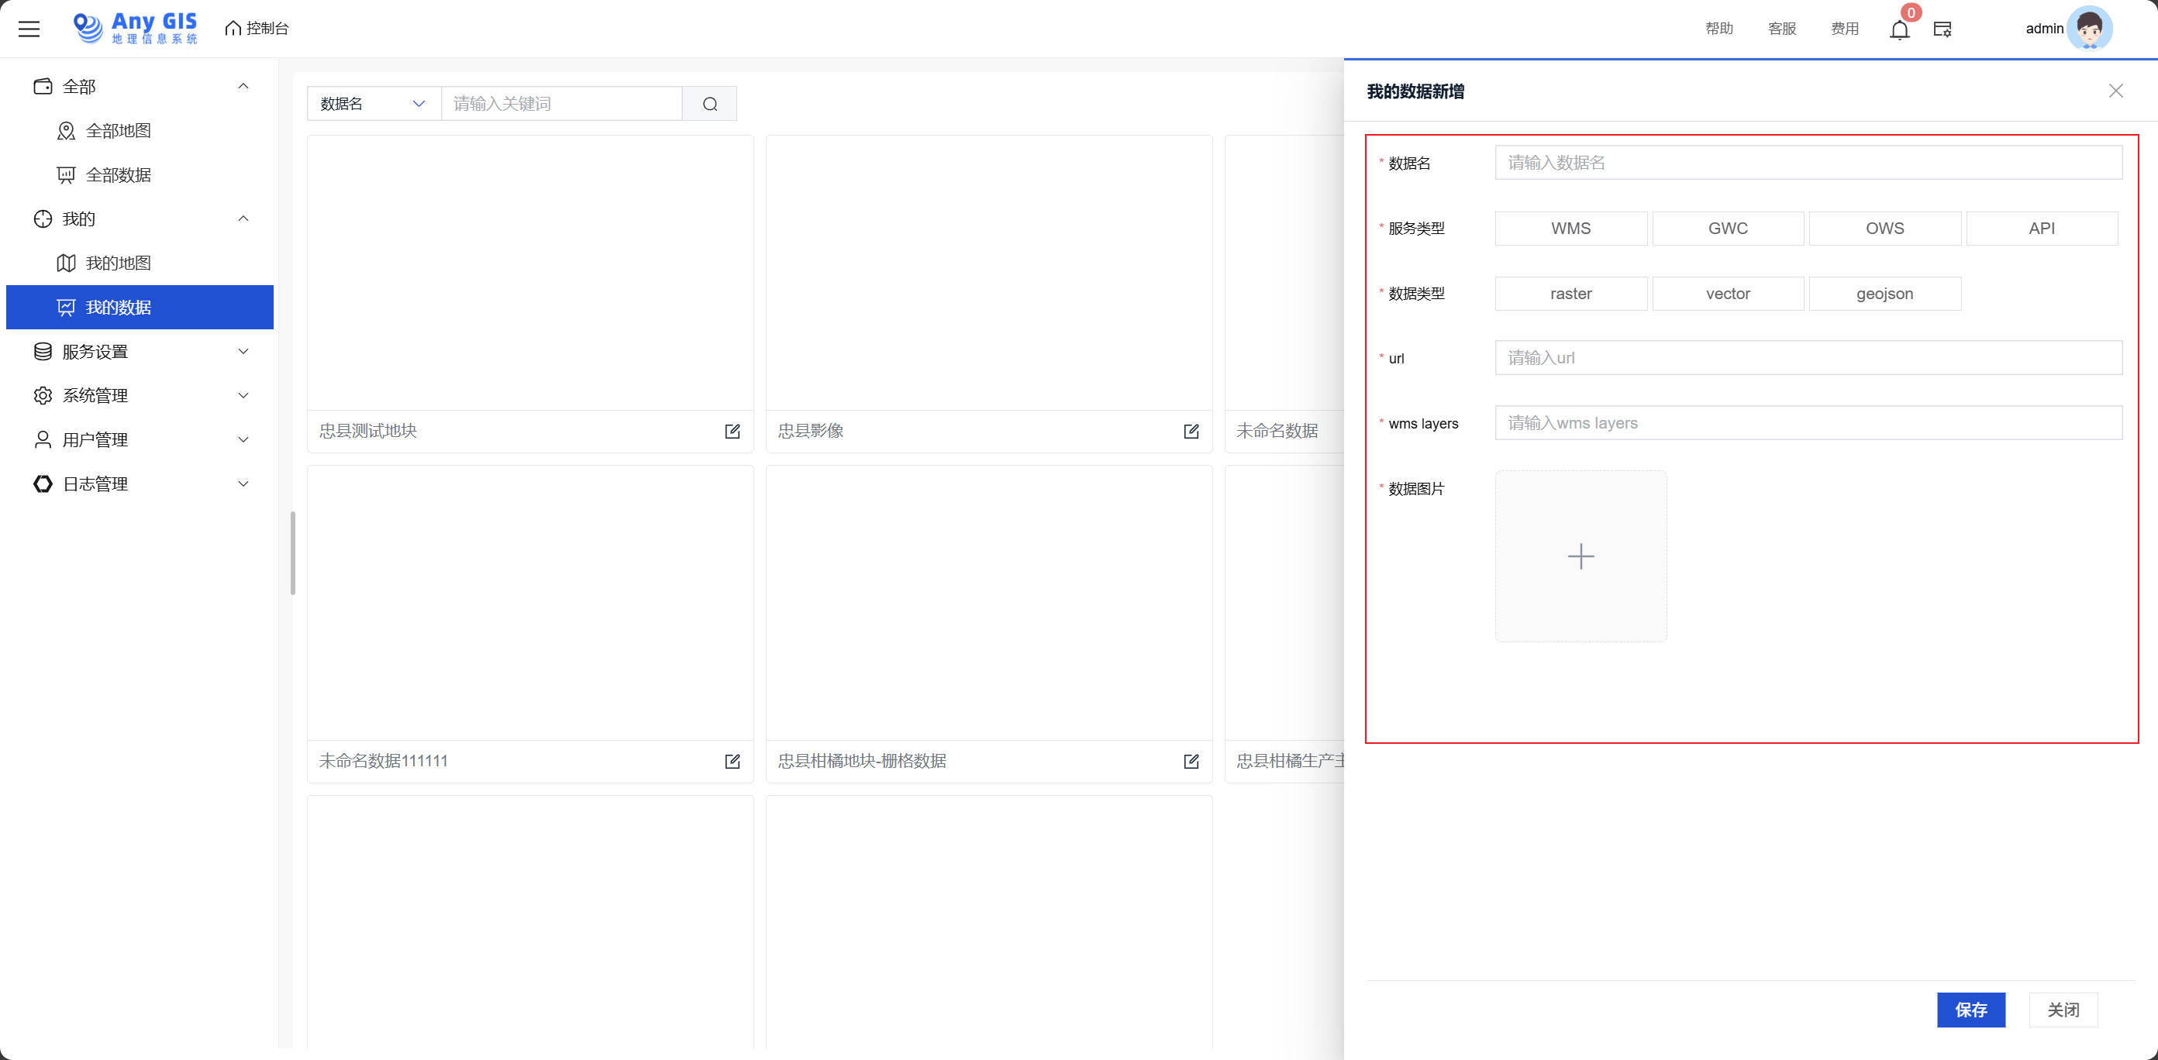Click plus to upload data image
This screenshot has height=1060, width=2158.
click(x=1580, y=557)
